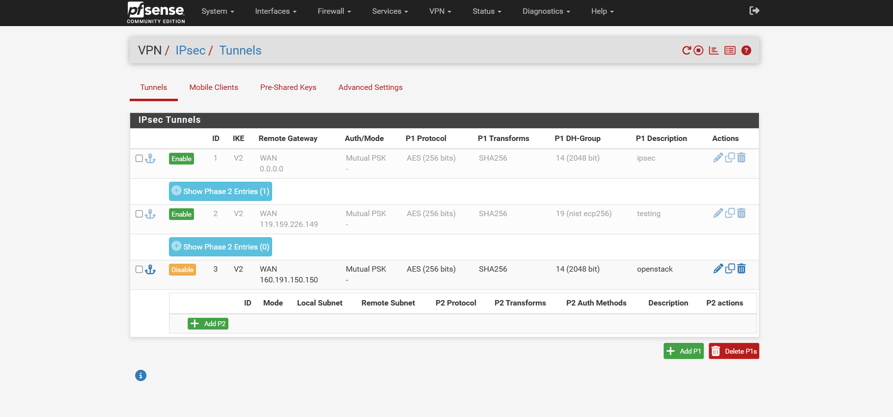
Task: Click the logout icon in top bar
Action: point(754,11)
